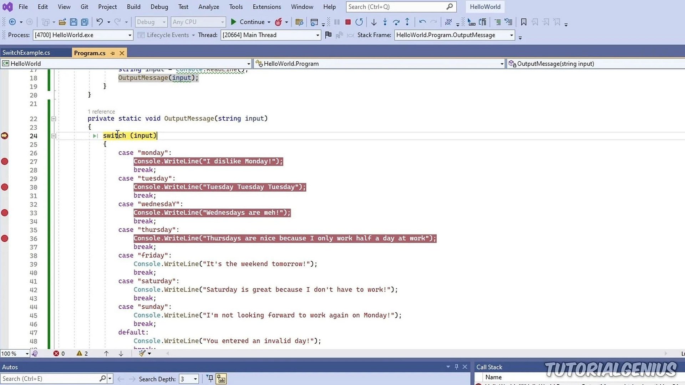
Task: Click the Restart debugging icon
Action: click(359, 22)
